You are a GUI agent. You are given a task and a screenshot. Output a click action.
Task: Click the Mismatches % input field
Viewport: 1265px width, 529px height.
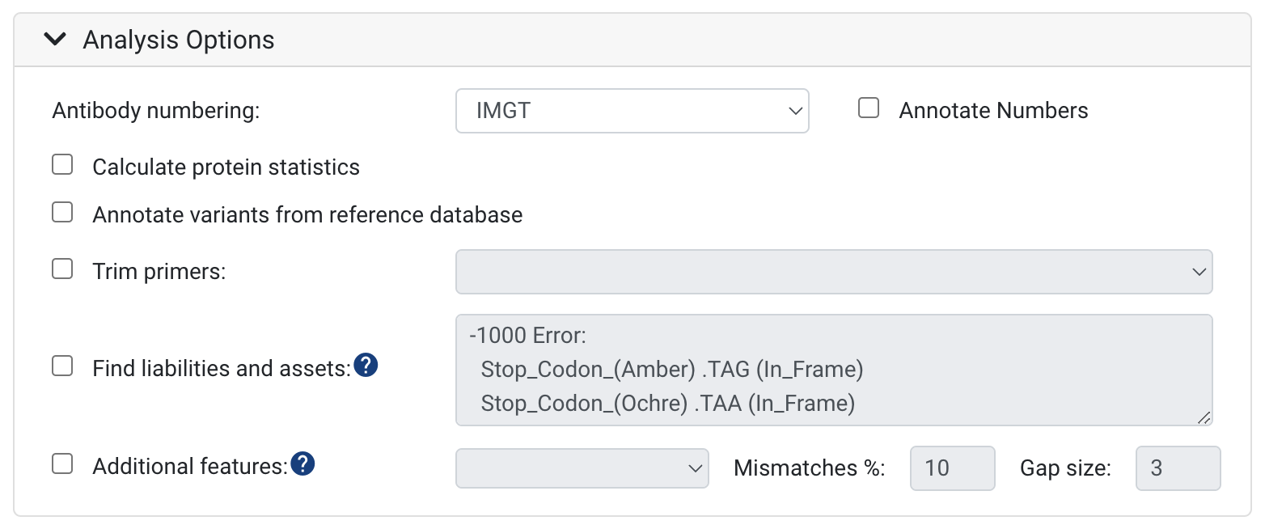click(952, 468)
